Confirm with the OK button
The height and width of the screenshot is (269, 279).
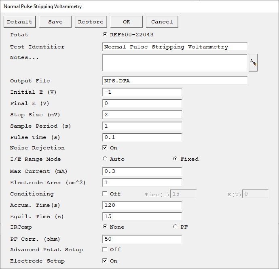tap(126, 22)
